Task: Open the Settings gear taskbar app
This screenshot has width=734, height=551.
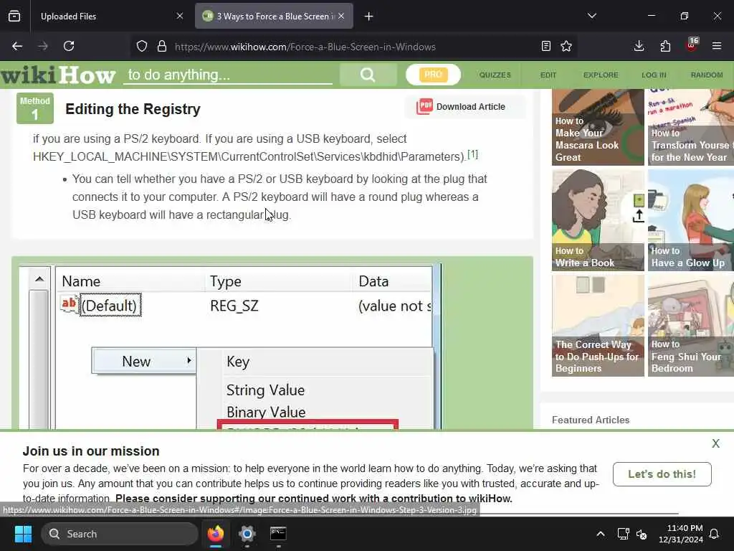Action: [x=247, y=534]
